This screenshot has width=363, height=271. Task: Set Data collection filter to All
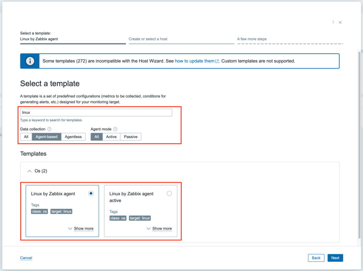[x=26, y=137]
